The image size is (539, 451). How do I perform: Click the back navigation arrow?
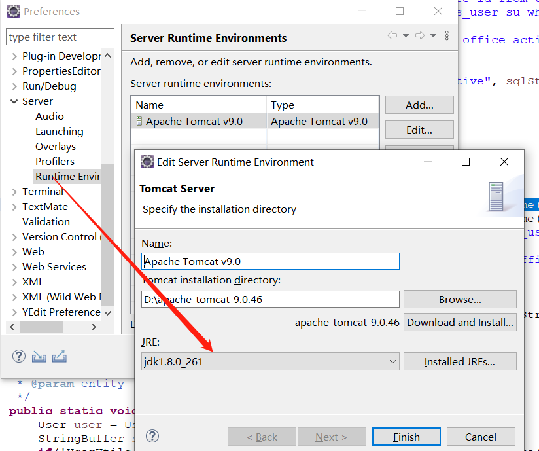pos(392,35)
